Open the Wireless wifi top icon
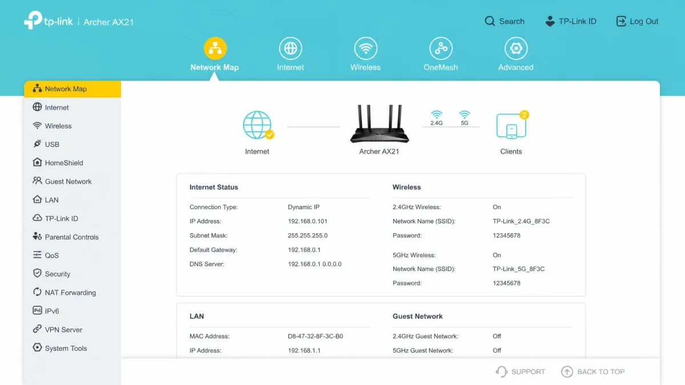This screenshot has width=685, height=385. pos(365,48)
